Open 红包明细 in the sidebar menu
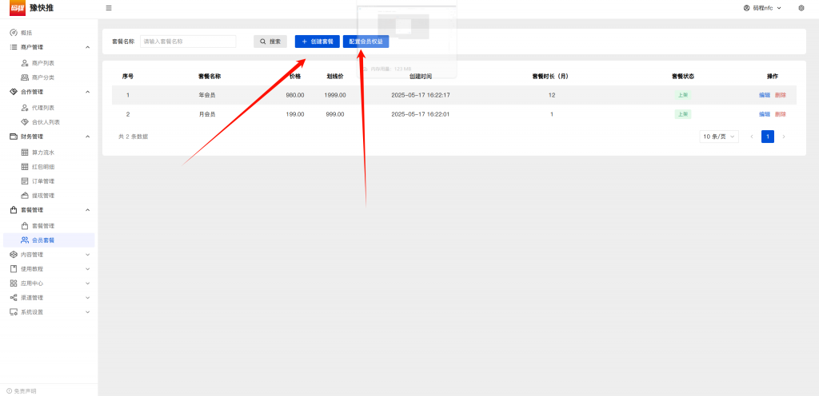 click(43, 167)
